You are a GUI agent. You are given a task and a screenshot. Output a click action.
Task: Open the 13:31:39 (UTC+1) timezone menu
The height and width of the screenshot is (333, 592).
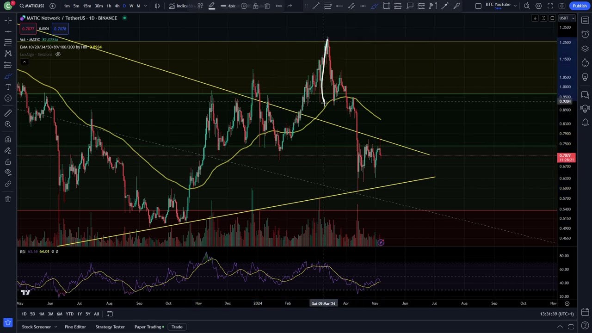pyautogui.click(x=557, y=314)
